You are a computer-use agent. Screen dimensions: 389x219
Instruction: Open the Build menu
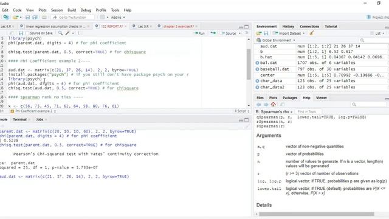(72, 10)
